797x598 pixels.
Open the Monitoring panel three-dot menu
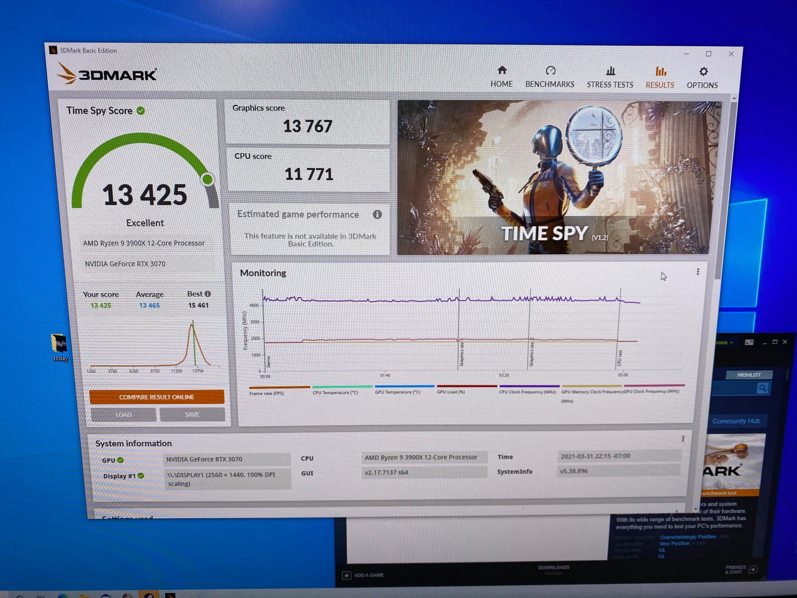tap(698, 271)
